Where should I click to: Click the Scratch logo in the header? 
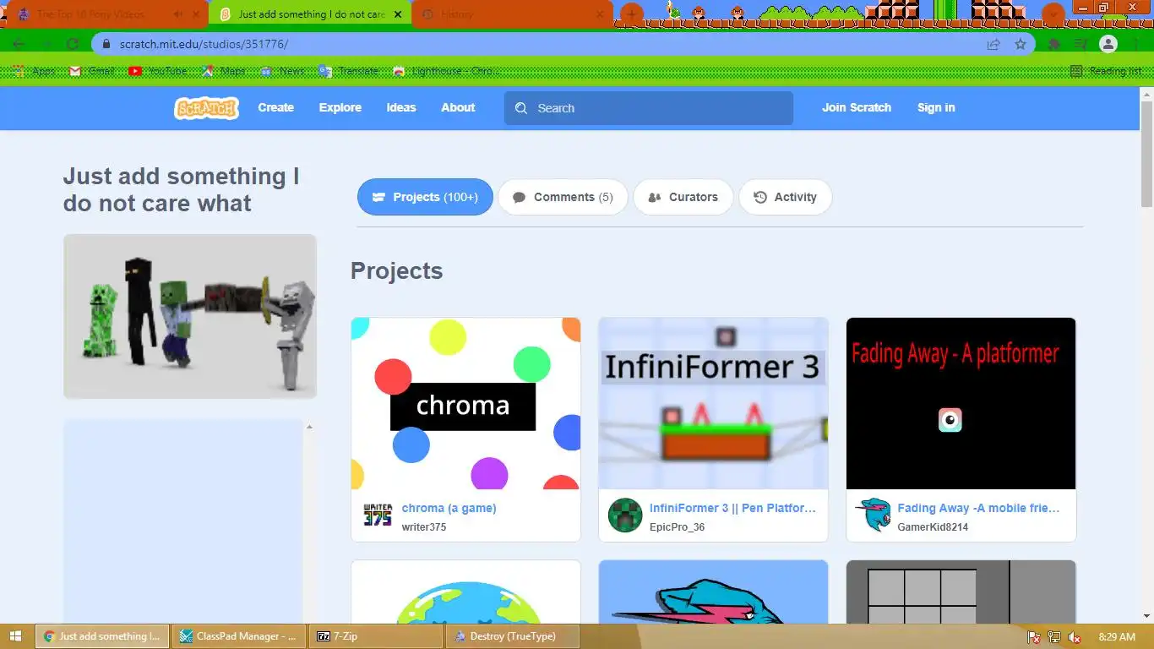click(x=206, y=108)
